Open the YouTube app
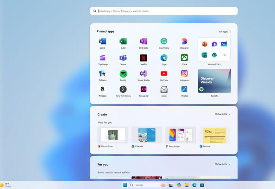Image resolution: width=275 pixels, height=189 pixels. (164, 74)
